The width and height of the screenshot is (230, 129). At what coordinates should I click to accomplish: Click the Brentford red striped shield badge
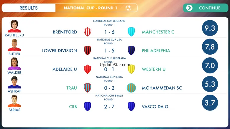tap(88, 32)
